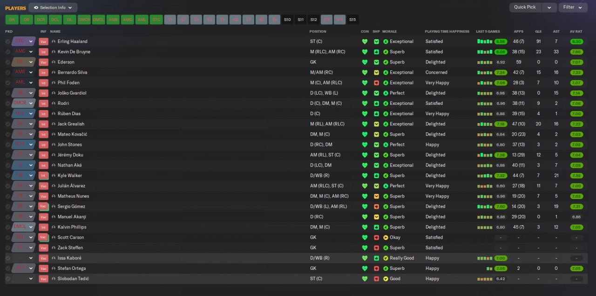Select the S15 substitute slot chip
The height and width of the screenshot is (296, 596).
coord(352,20)
